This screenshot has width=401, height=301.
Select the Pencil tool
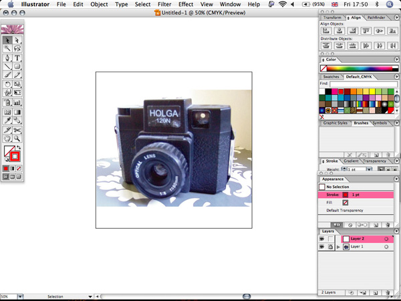pyautogui.click(x=17, y=75)
